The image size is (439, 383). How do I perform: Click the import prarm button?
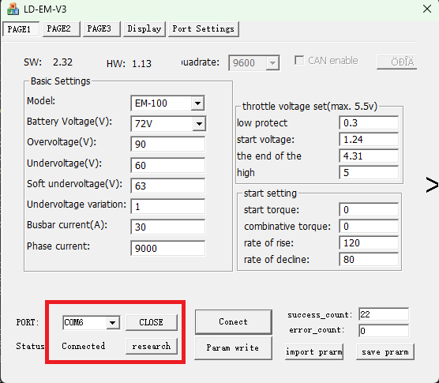tap(313, 352)
